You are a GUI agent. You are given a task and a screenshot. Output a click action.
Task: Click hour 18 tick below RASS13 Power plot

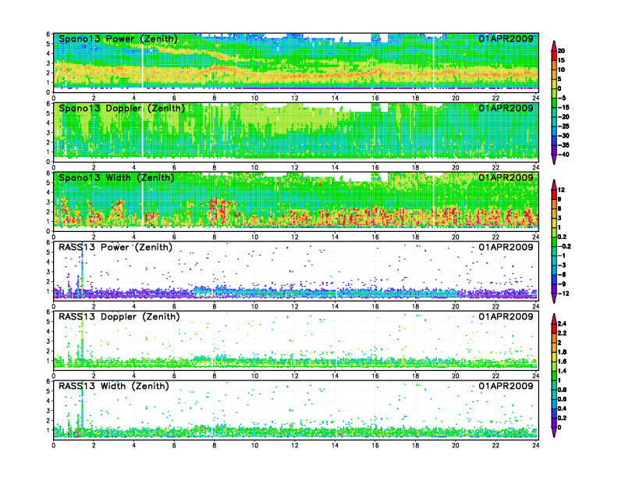tap(415, 306)
